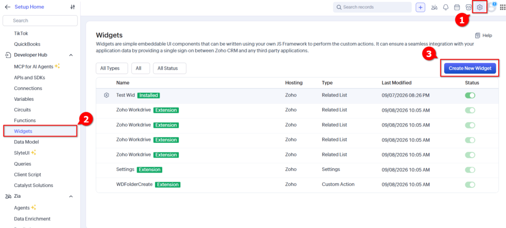Click the Help link
506x228 pixels.
pos(487,36)
